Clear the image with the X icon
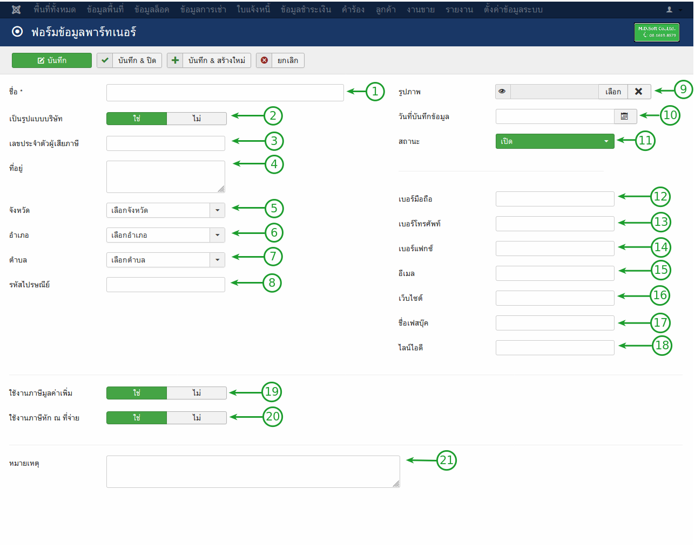This screenshot has height=545, width=695. click(x=639, y=92)
